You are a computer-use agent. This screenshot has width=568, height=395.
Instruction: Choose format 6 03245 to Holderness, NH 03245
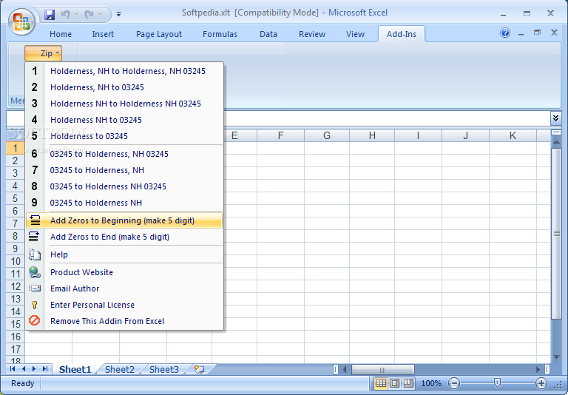point(124,154)
